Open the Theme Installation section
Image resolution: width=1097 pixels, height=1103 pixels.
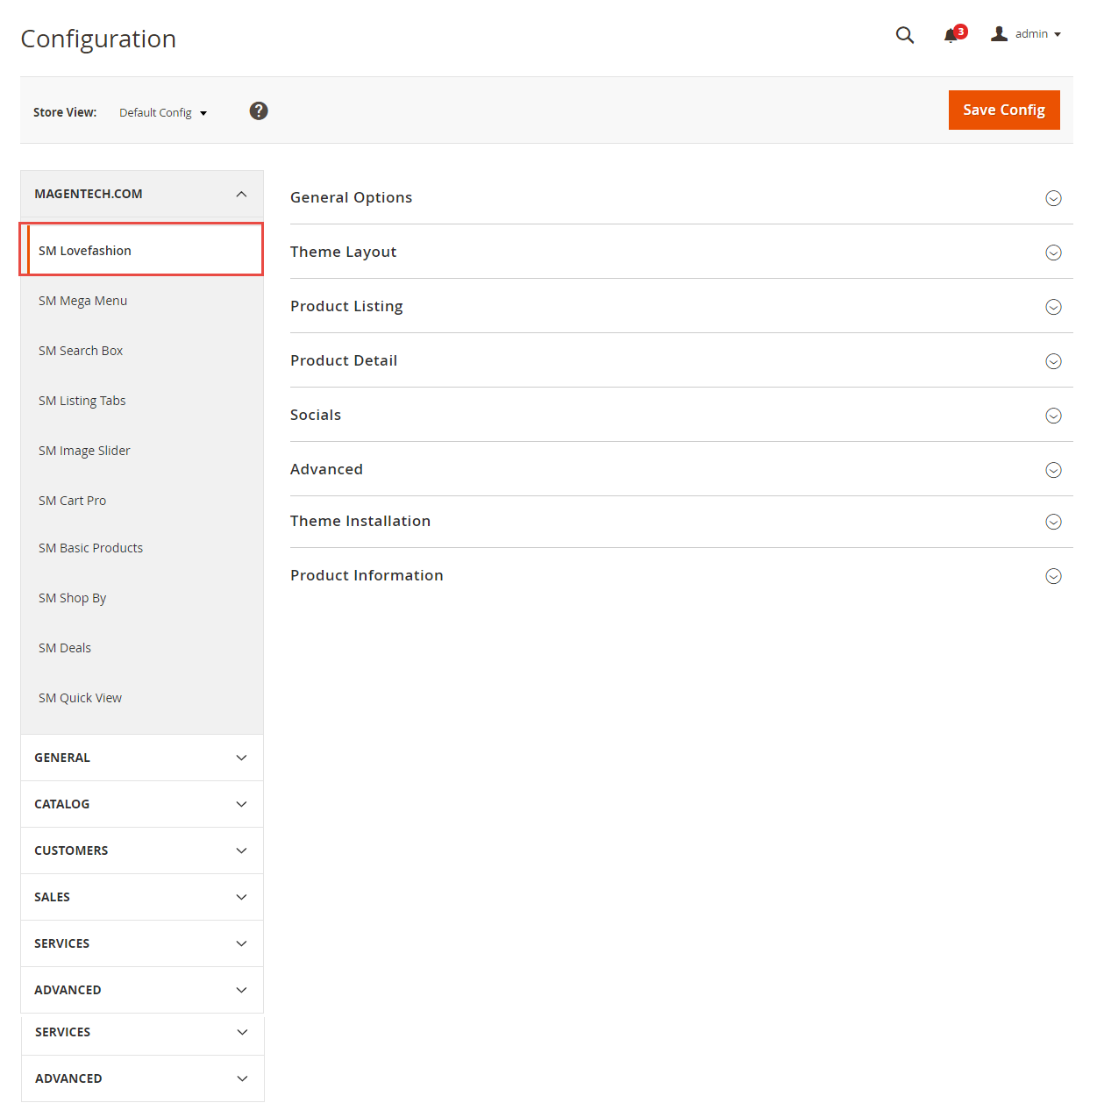pos(681,522)
